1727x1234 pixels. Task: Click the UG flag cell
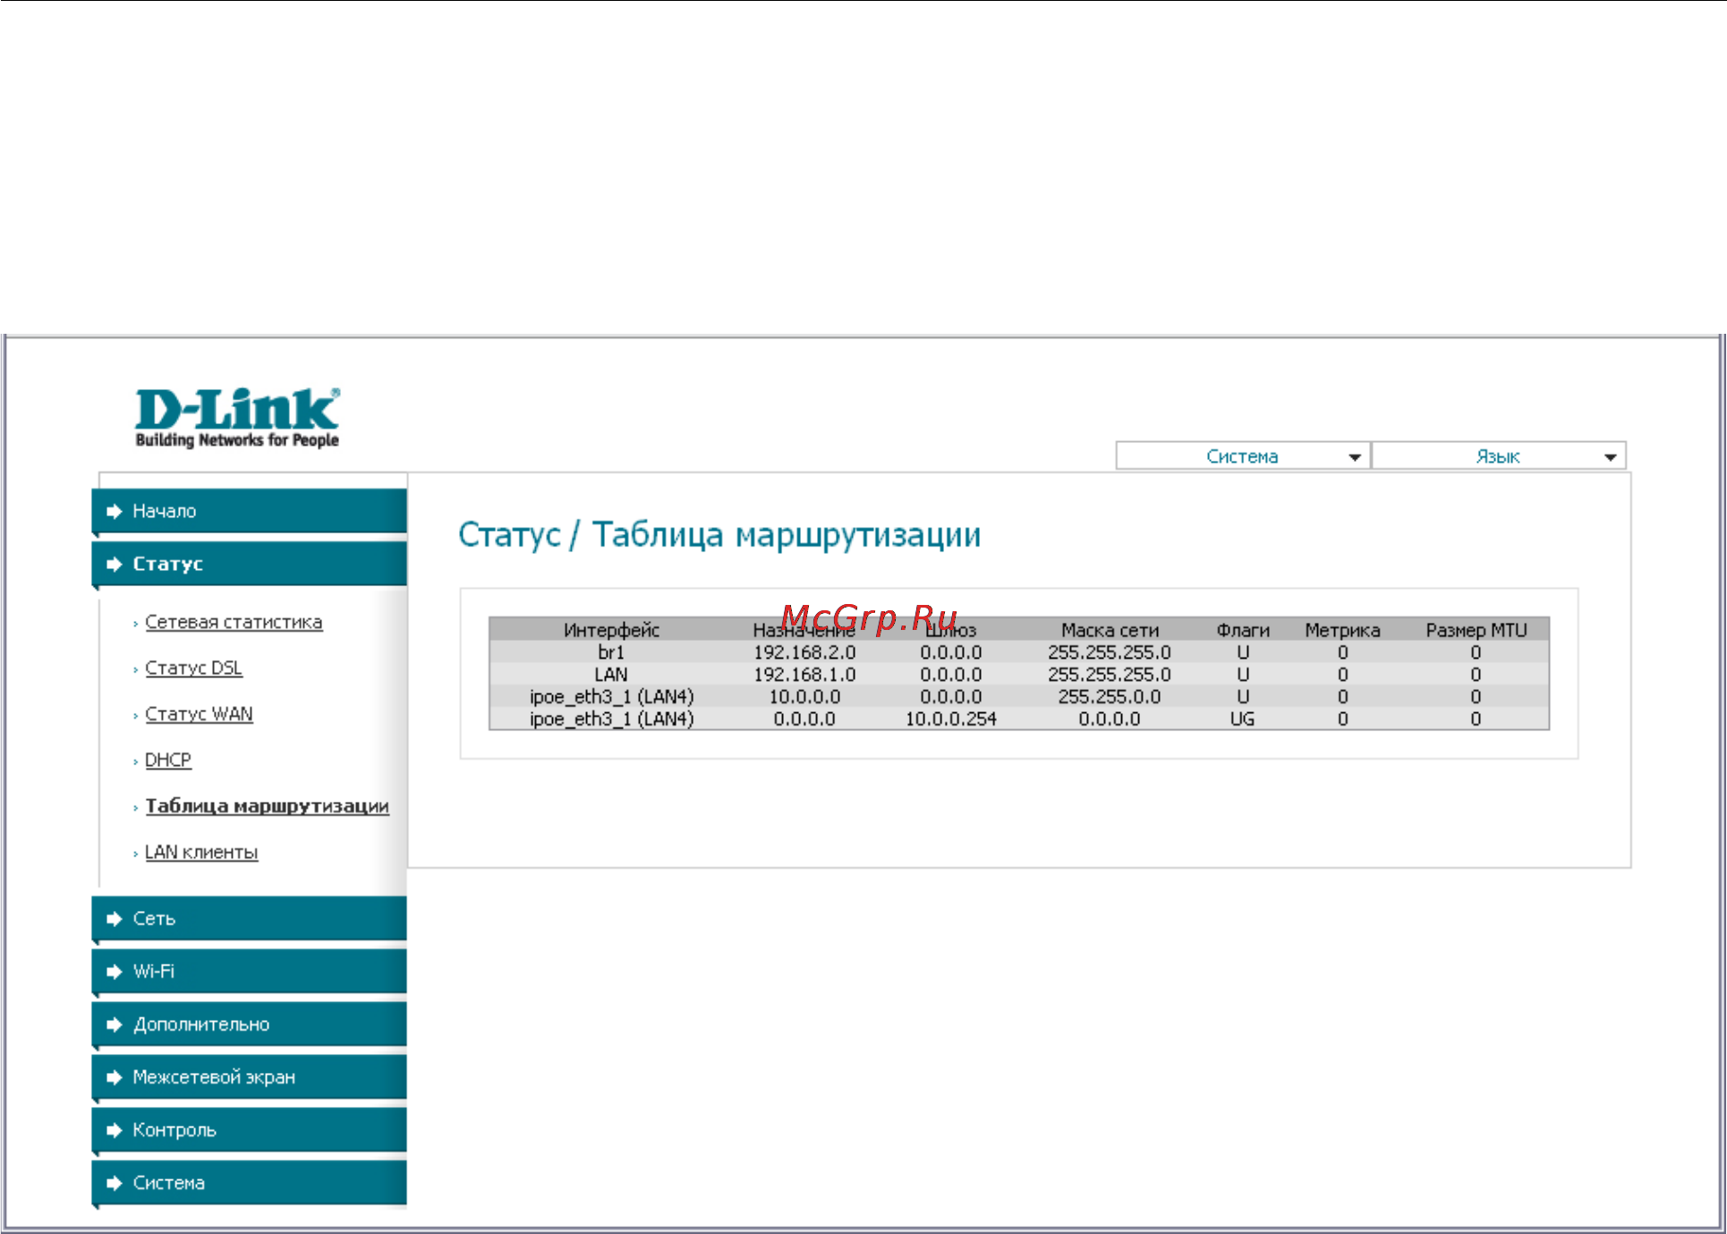point(1243,719)
